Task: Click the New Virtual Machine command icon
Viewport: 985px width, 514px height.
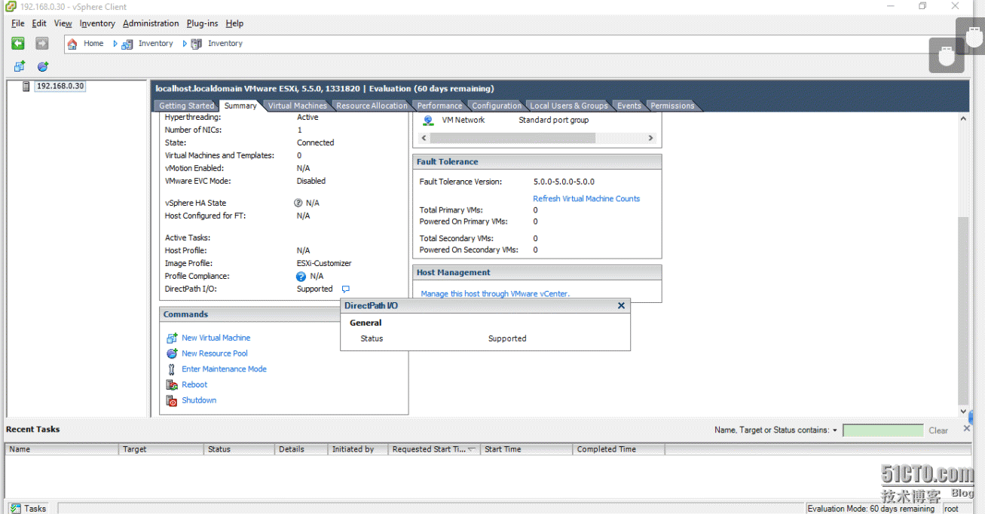Action: coord(172,338)
